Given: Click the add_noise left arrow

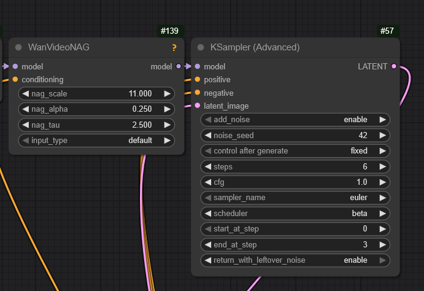Looking at the screenshot, I should point(208,120).
